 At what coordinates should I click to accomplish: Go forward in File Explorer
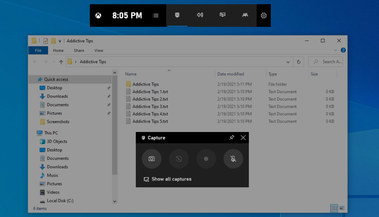(x=46, y=62)
